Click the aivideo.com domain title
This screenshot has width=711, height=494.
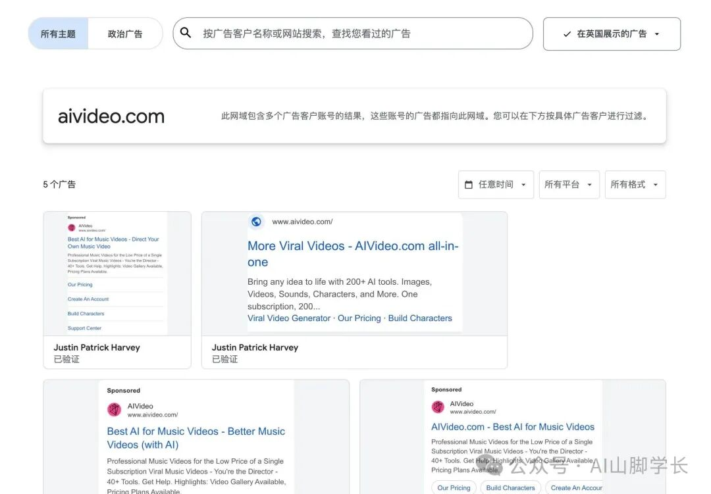pyautogui.click(x=111, y=116)
